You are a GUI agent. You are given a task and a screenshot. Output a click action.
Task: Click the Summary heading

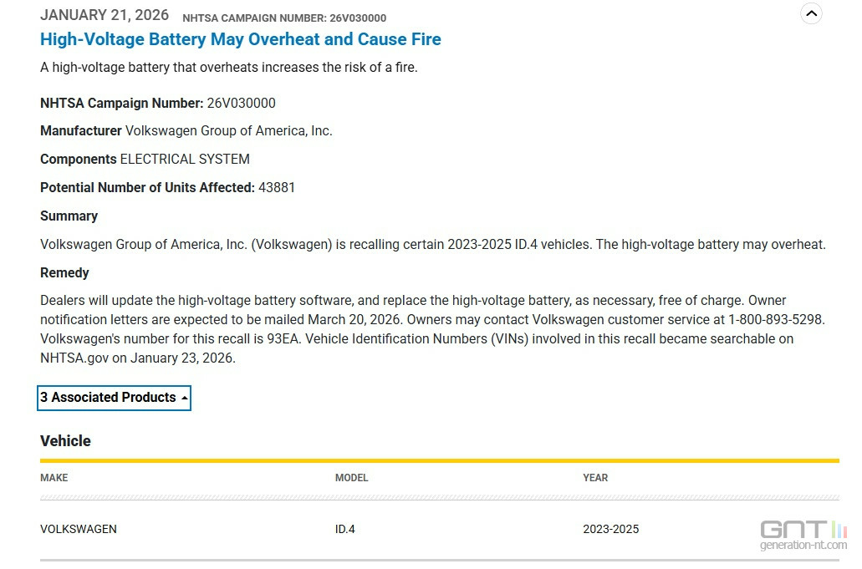[69, 216]
